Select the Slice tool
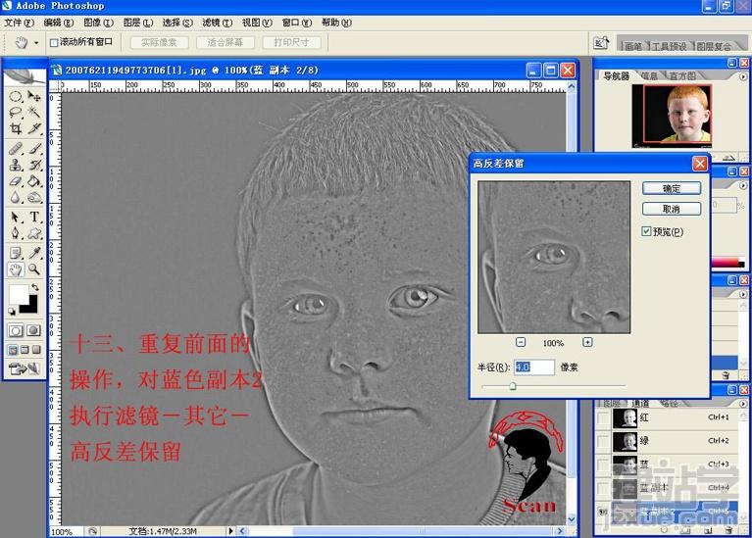 click(x=34, y=128)
